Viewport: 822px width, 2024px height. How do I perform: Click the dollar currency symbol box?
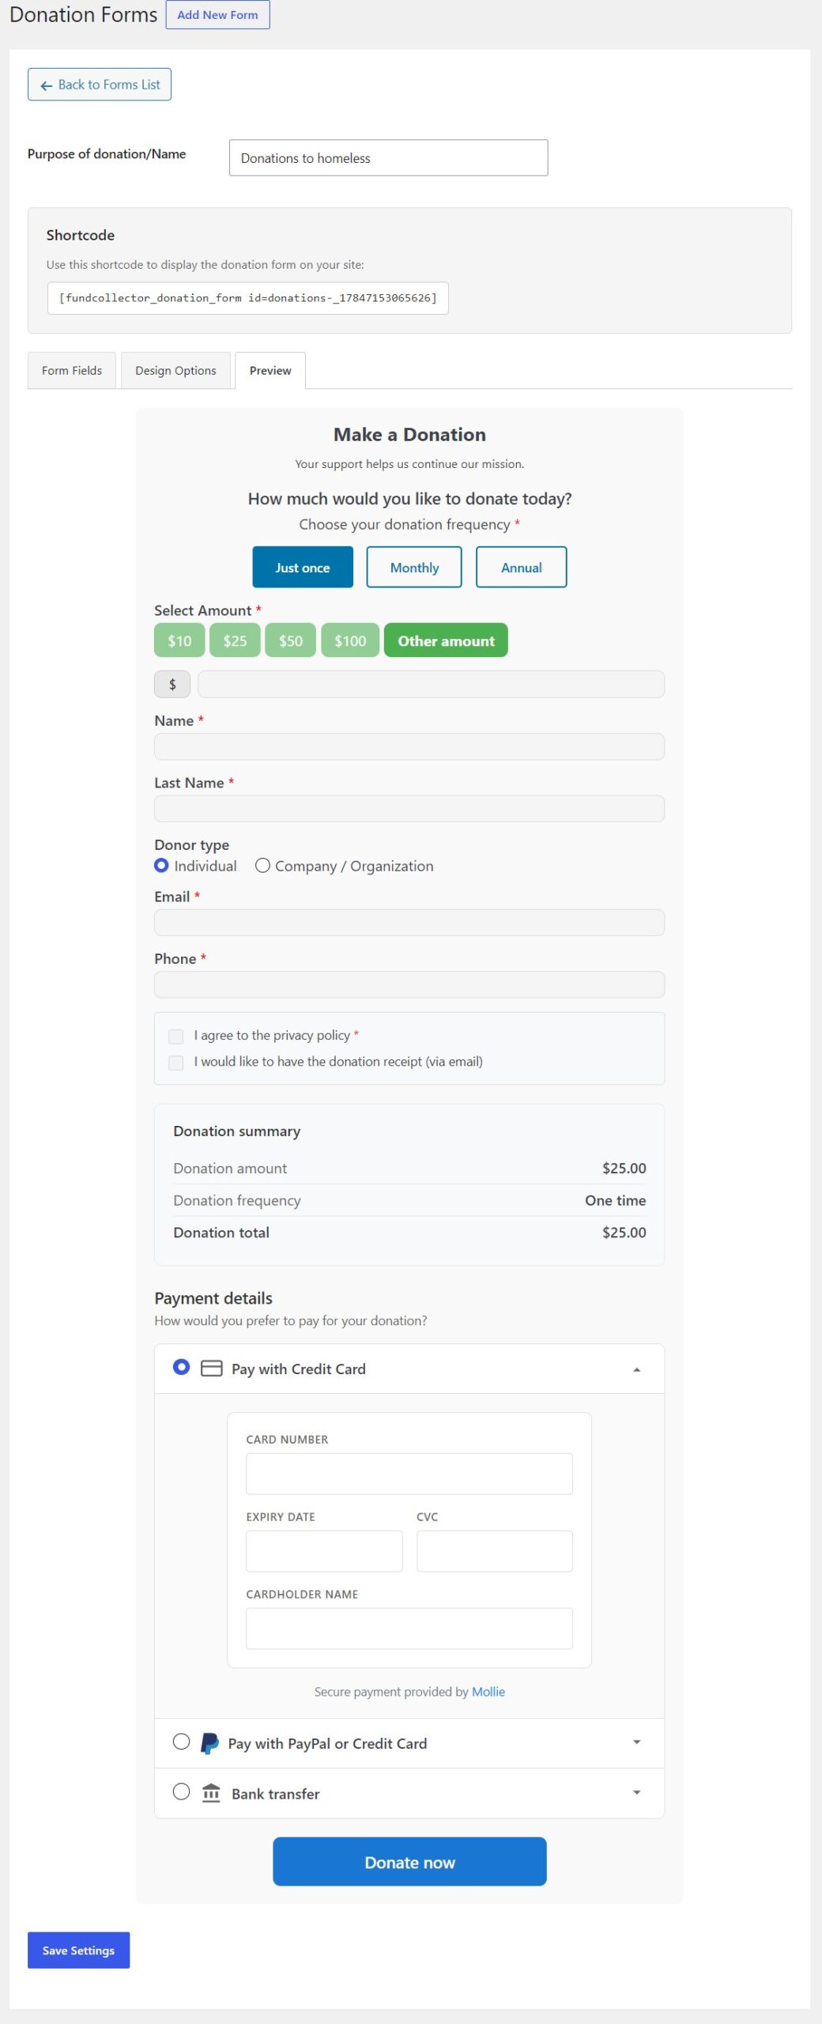coord(172,684)
